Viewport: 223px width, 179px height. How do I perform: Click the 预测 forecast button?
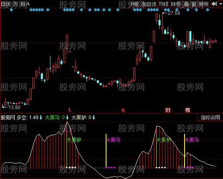(x=203, y=4)
